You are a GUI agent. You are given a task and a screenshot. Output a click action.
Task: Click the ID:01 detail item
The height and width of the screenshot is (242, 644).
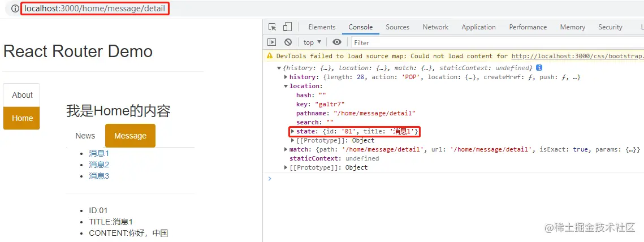[x=98, y=210]
